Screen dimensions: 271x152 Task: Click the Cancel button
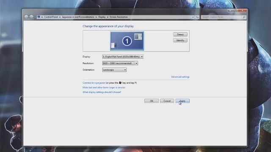[167, 101]
